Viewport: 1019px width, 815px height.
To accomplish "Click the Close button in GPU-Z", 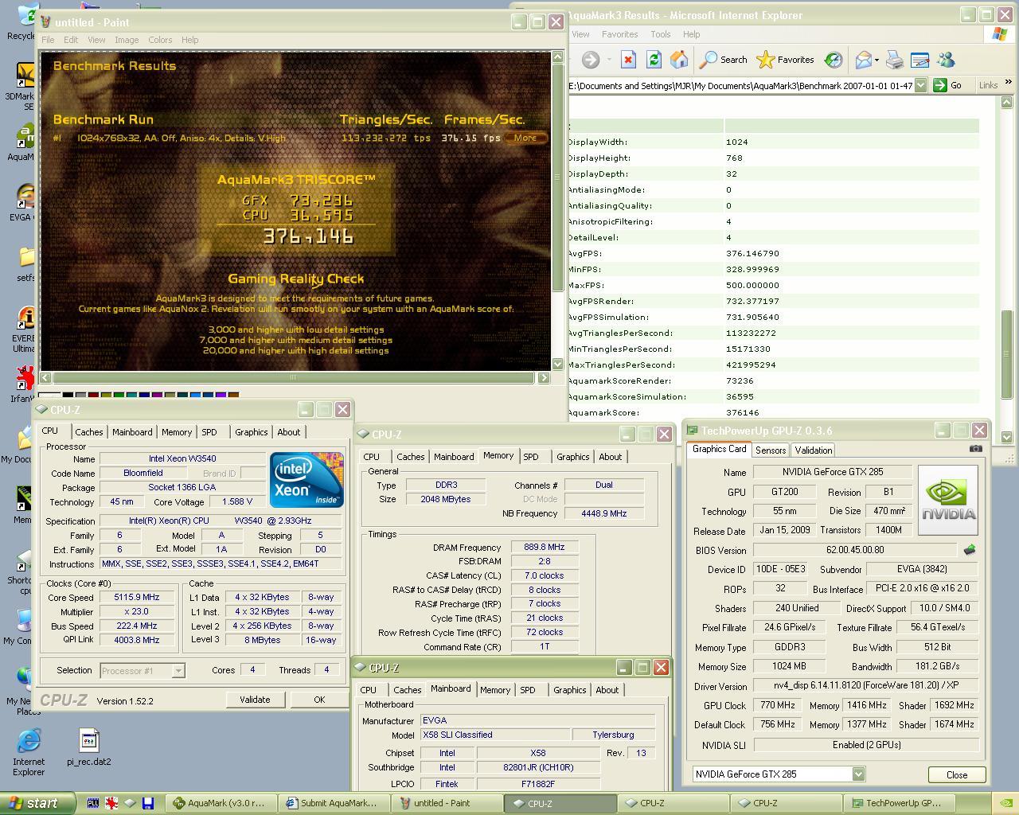I will coord(957,774).
